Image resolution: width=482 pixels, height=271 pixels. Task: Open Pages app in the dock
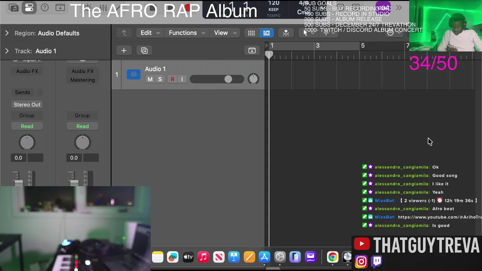click(249, 257)
